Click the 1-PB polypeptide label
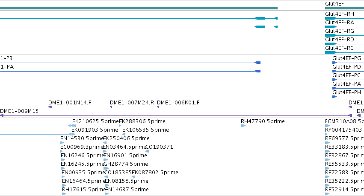 coord(6,58)
